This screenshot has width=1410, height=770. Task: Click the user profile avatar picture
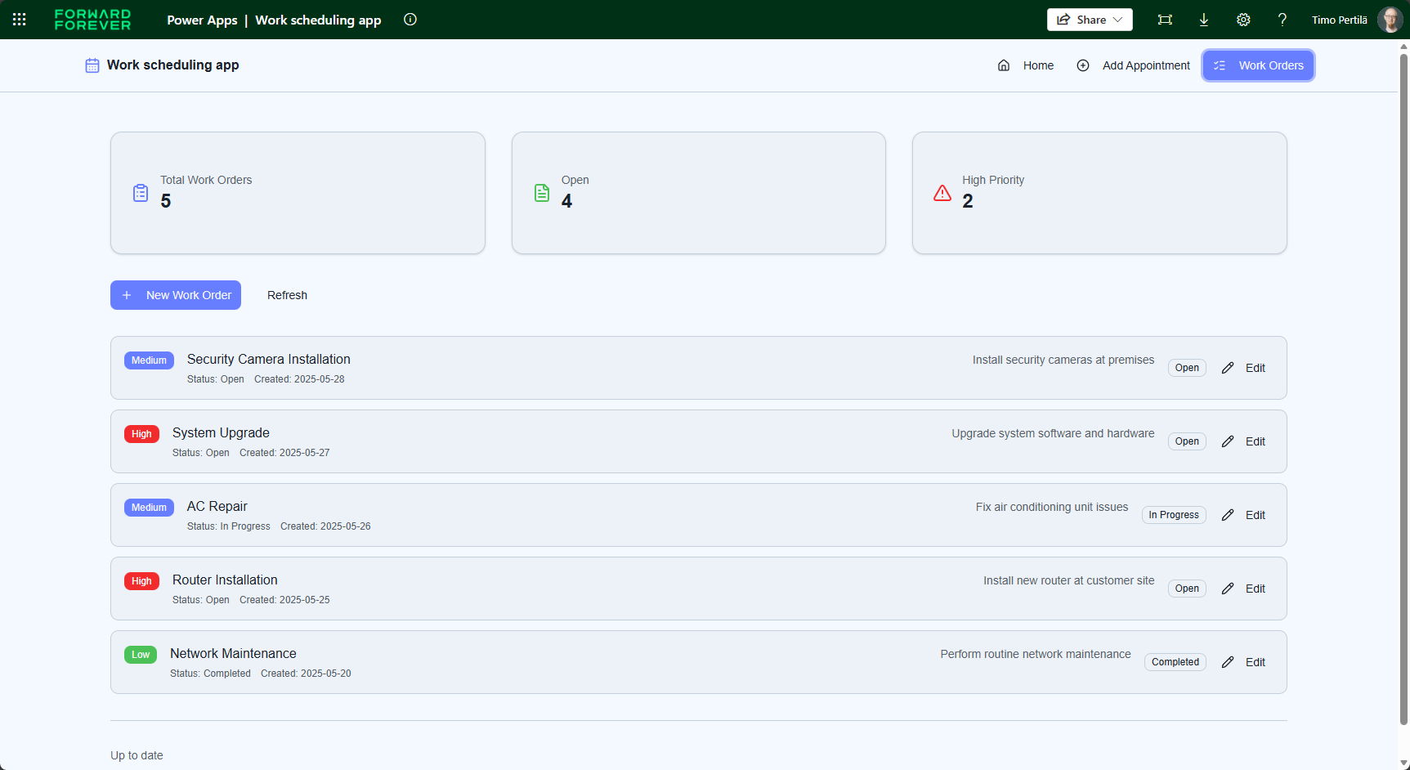[x=1390, y=20]
